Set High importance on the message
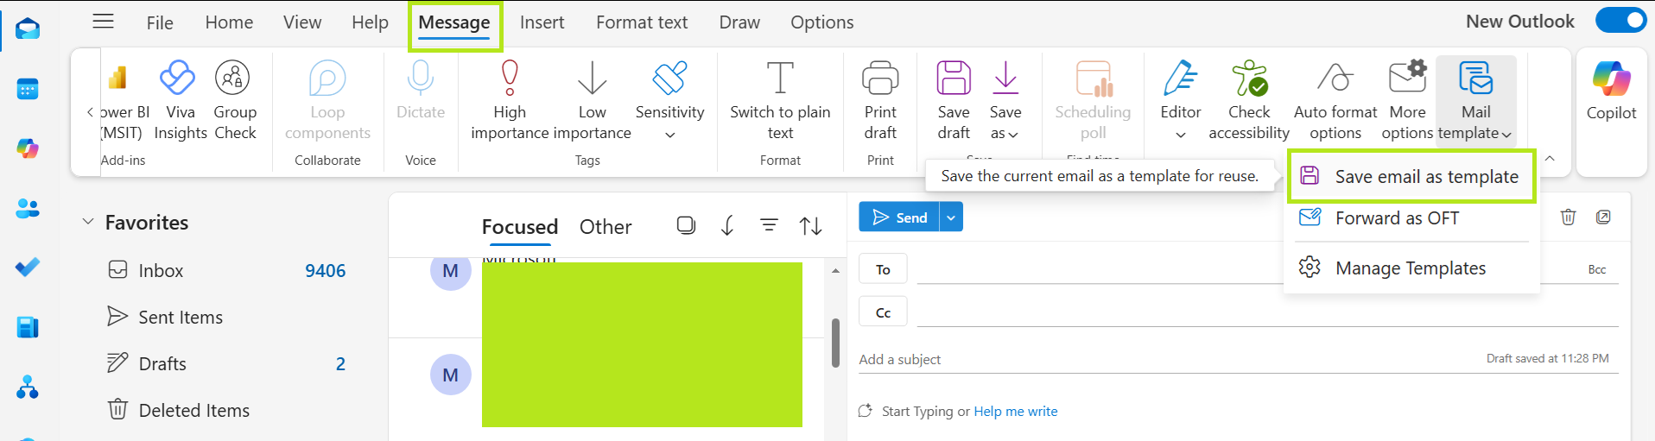The width and height of the screenshot is (1655, 441). click(x=510, y=79)
